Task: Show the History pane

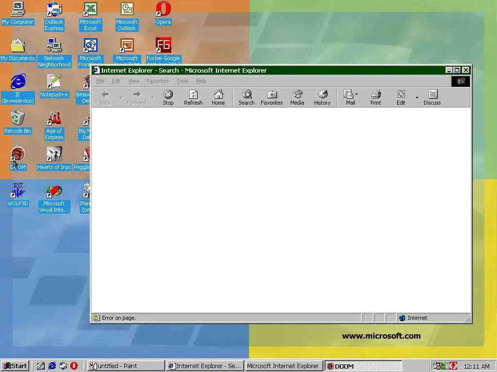Action: click(322, 97)
